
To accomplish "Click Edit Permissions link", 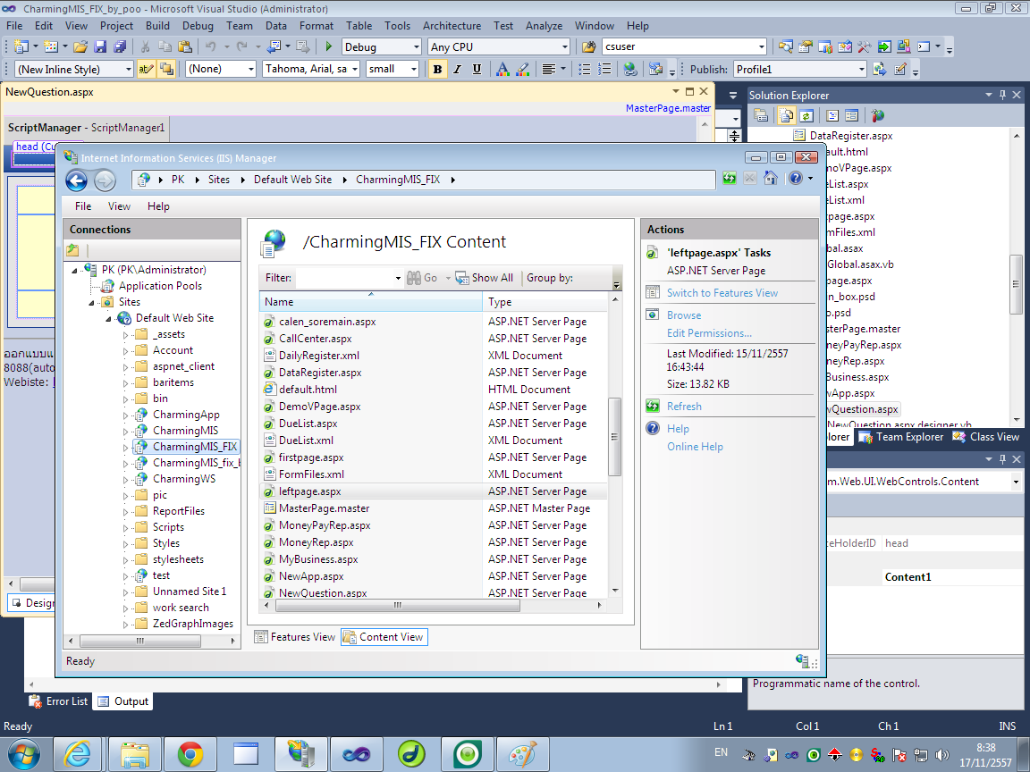I will (709, 332).
